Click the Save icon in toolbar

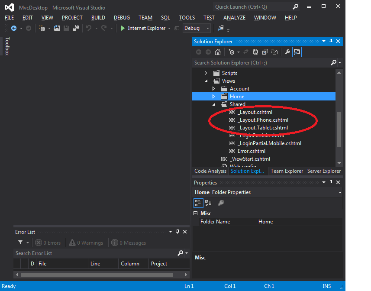pos(66,29)
